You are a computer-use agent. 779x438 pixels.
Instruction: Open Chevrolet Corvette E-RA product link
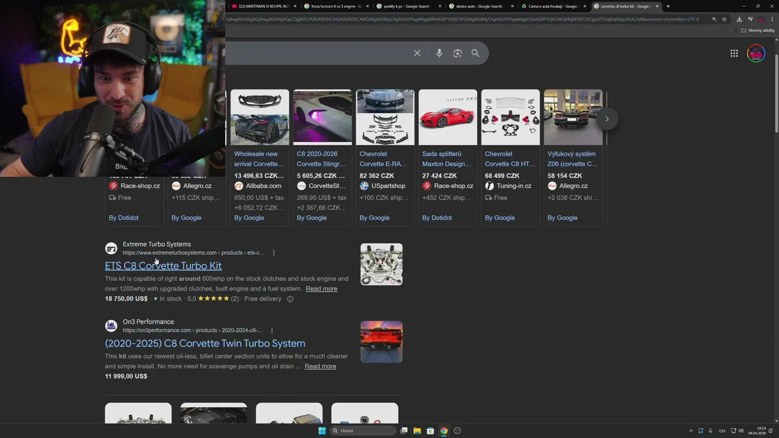coord(384,159)
